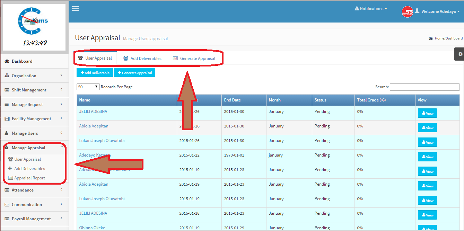The height and width of the screenshot is (231, 464).
Task: Click the Dashboard gauge icon in sidebar
Action: pyautogui.click(x=7, y=61)
